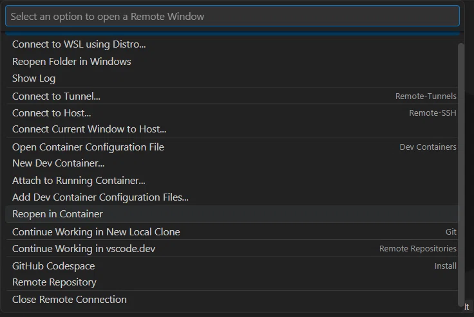Image resolution: width=474 pixels, height=317 pixels.
Task: Choose Add Dev Container Configuration Files...
Action: (232, 197)
